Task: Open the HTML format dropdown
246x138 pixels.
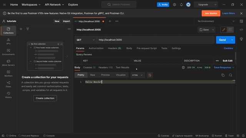Action: [137, 75]
